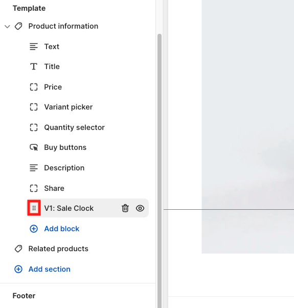The width and height of the screenshot is (294, 308).
Task: Click the Price block bracket icon
Action: (34, 87)
